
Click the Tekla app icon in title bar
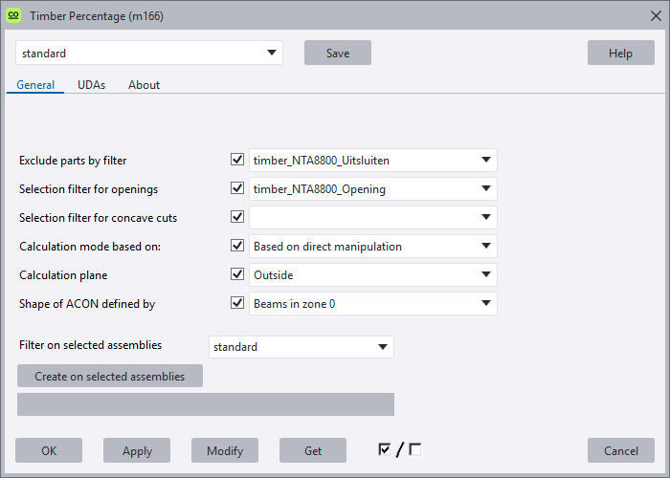(x=14, y=15)
